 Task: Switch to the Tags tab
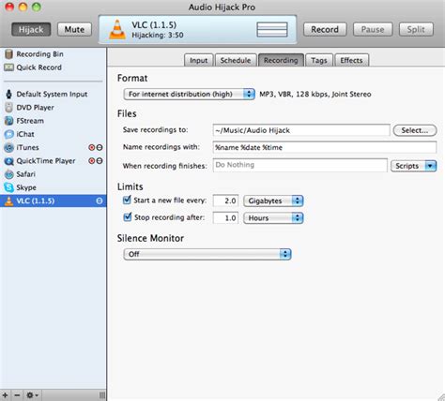point(319,60)
